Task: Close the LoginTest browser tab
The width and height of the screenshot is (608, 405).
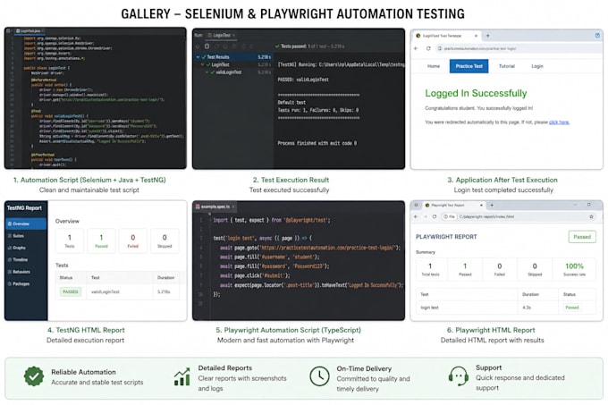Action: (477, 36)
